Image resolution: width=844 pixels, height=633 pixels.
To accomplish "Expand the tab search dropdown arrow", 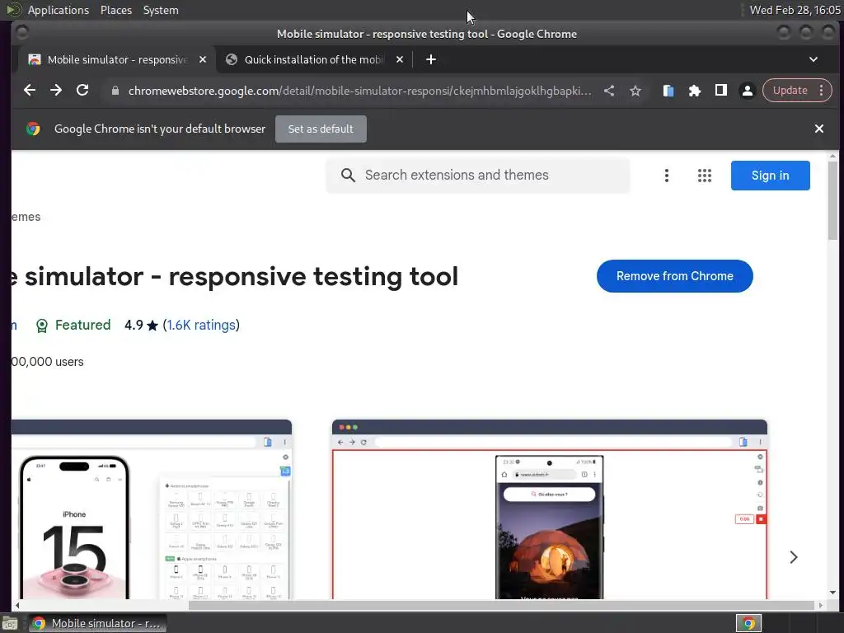I will point(814,59).
